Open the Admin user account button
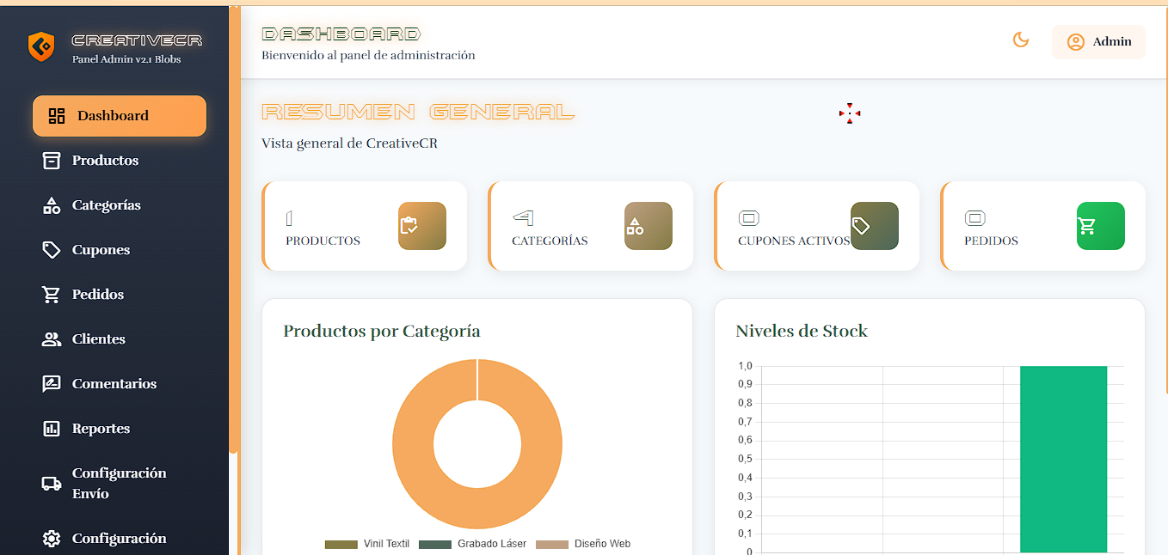This screenshot has width=1168, height=555. [x=1098, y=42]
